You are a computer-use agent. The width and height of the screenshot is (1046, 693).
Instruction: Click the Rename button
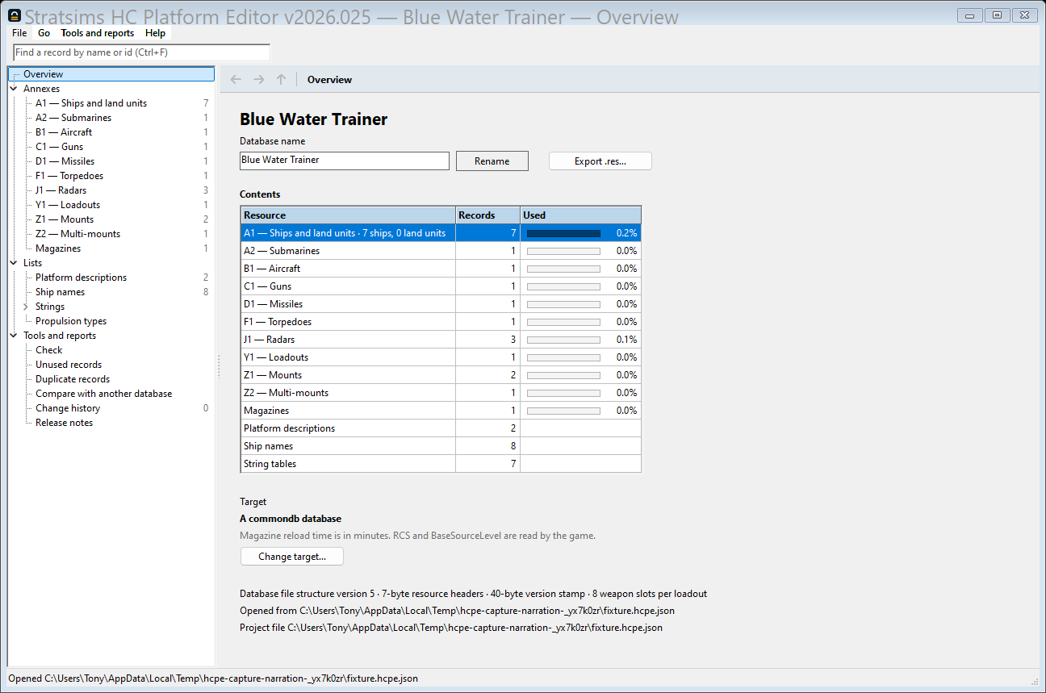pyautogui.click(x=492, y=161)
